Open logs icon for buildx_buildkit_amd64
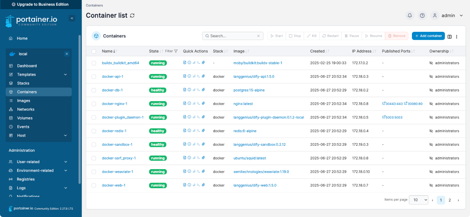This screenshot has width=470, height=217. (185, 63)
